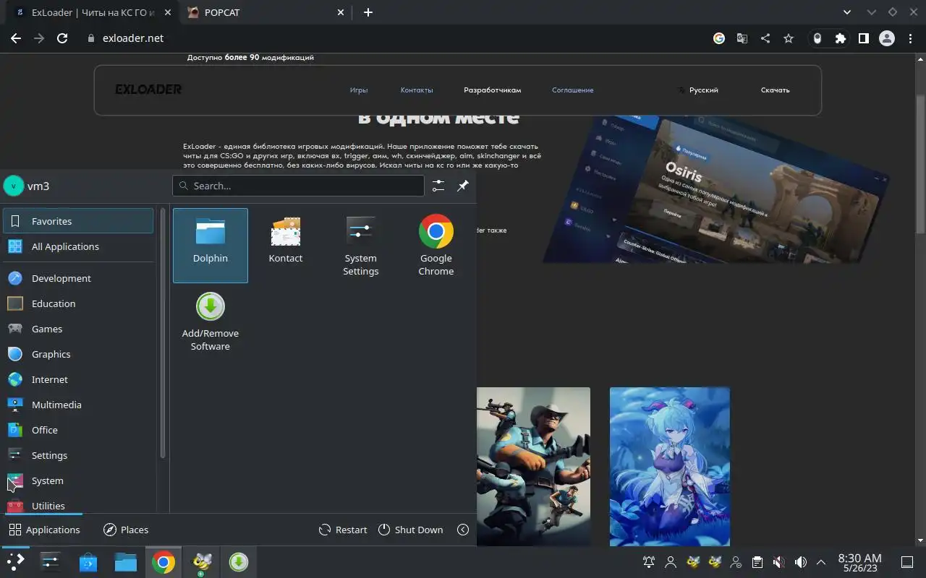Open System Settings in the launcher grid
Screen dimensions: 926x578
(x=361, y=246)
